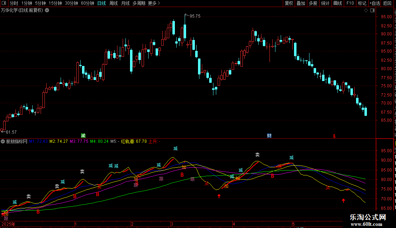Open the indicator menu icon beside 股朋指标网
The height and width of the screenshot is (228, 396).
(3, 142)
